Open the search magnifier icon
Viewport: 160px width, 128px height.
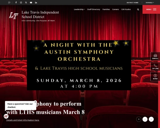click(138, 9)
